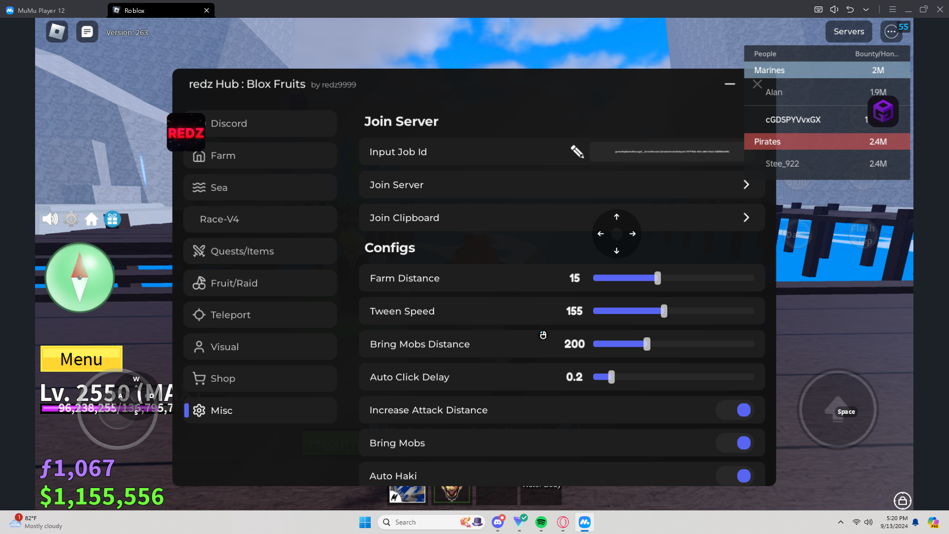
Task: Open the Roblox chat icon
Action: click(x=87, y=32)
